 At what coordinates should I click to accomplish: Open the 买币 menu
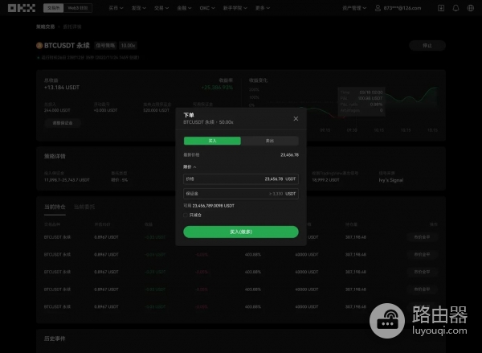(116, 8)
